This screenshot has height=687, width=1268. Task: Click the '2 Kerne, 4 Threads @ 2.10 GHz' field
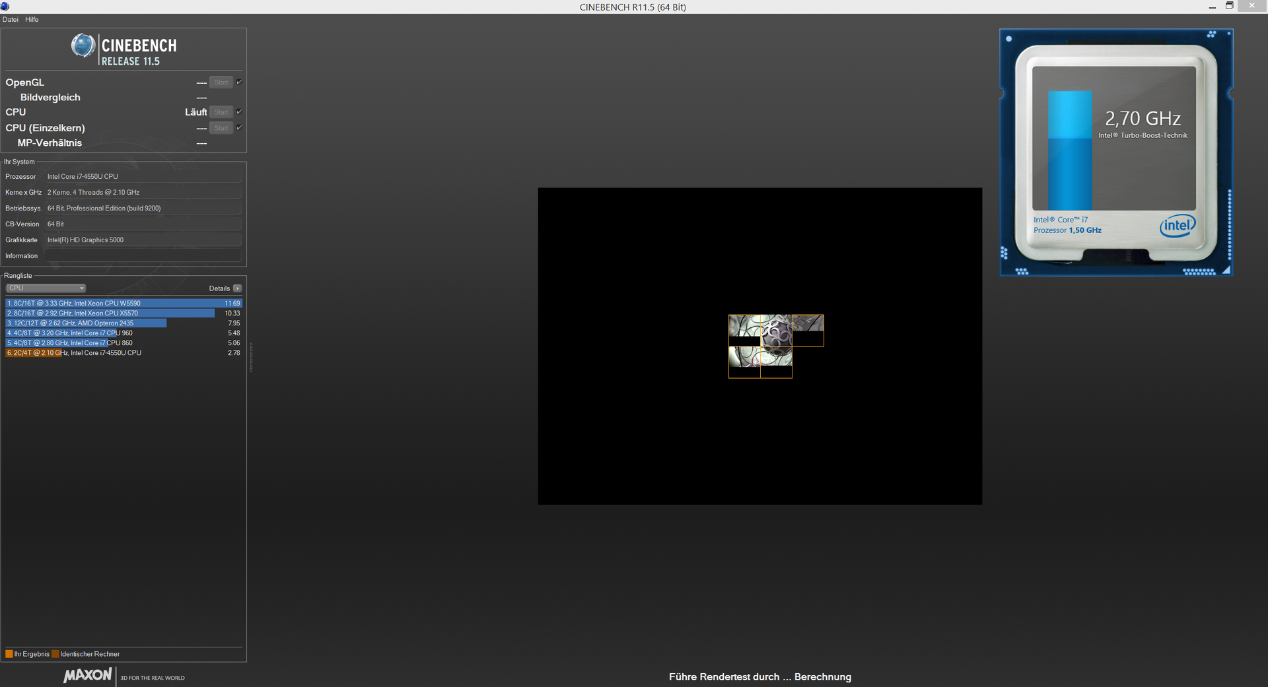pyautogui.click(x=143, y=193)
